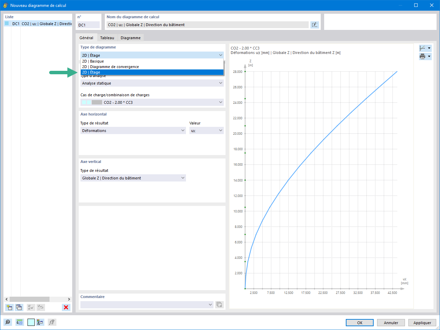This screenshot has height=330, width=440.
Task: Click the list's right scroll arrow
Action: pos(69,299)
